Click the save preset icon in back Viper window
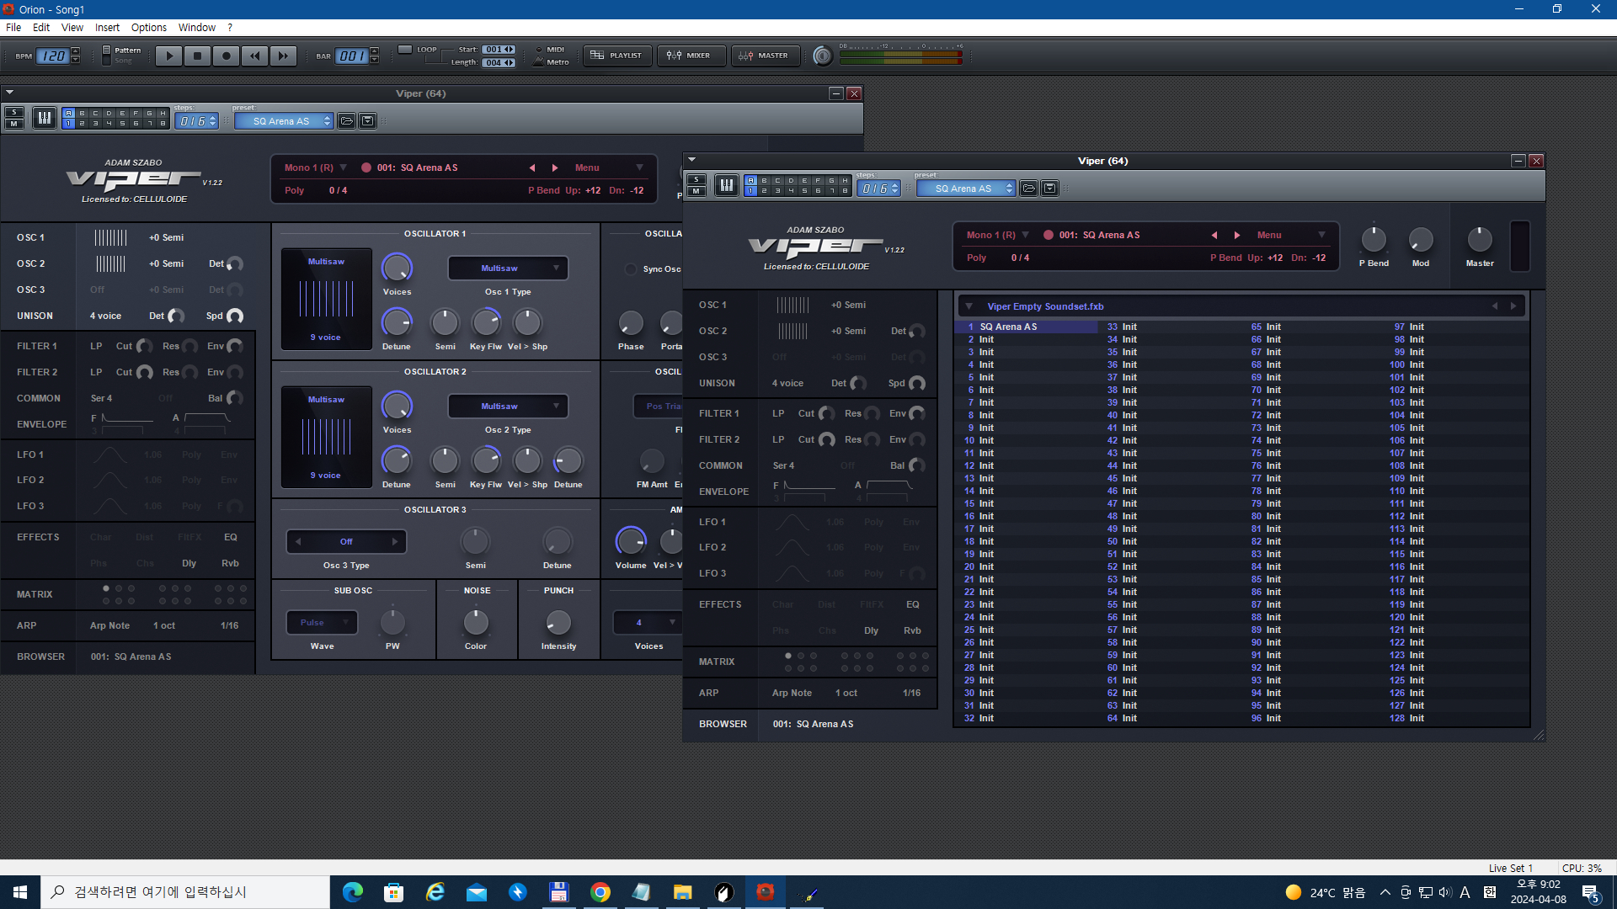Image resolution: width=1617 pixels, height=909 pixels. pyautogui.click(x=367, y=121)
